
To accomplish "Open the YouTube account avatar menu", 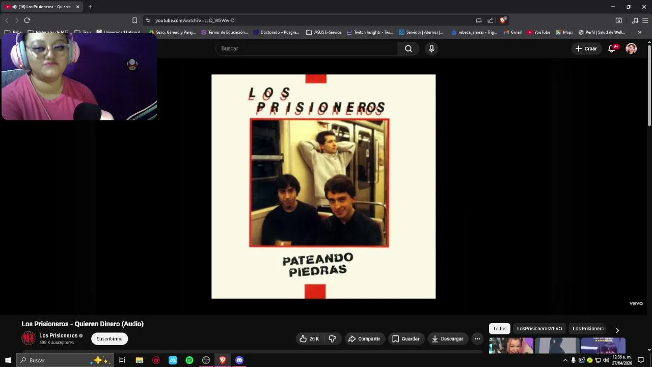I will pyautogui.click(x=631, y=48).
